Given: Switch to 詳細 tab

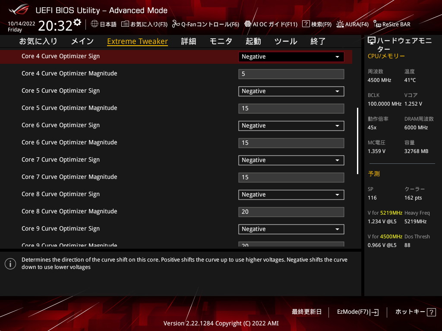Looking at the screenshot, I should tap(189, 41).
